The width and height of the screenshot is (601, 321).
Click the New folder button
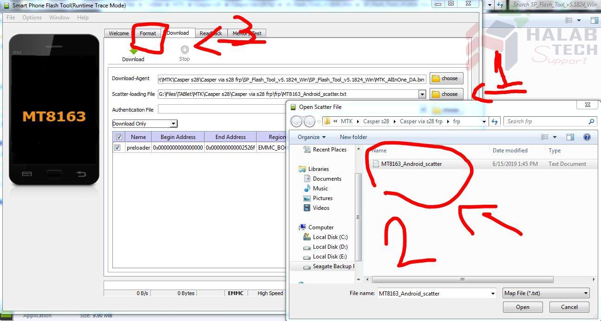353,137
